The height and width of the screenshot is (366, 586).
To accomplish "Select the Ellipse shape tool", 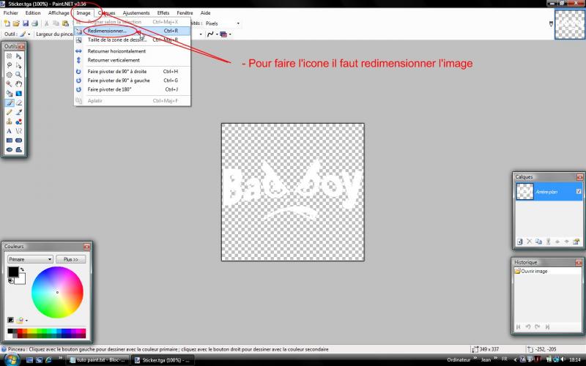I will [10, 150].
